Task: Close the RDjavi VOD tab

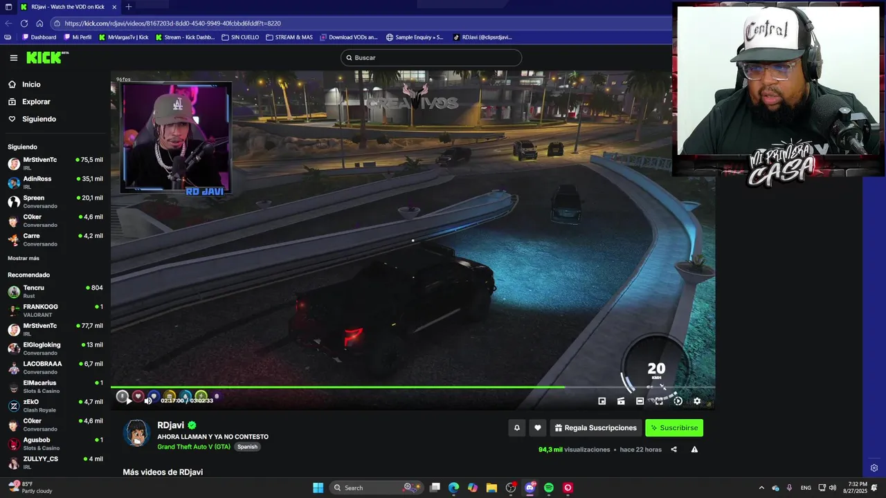Action: tap(114, 7)
